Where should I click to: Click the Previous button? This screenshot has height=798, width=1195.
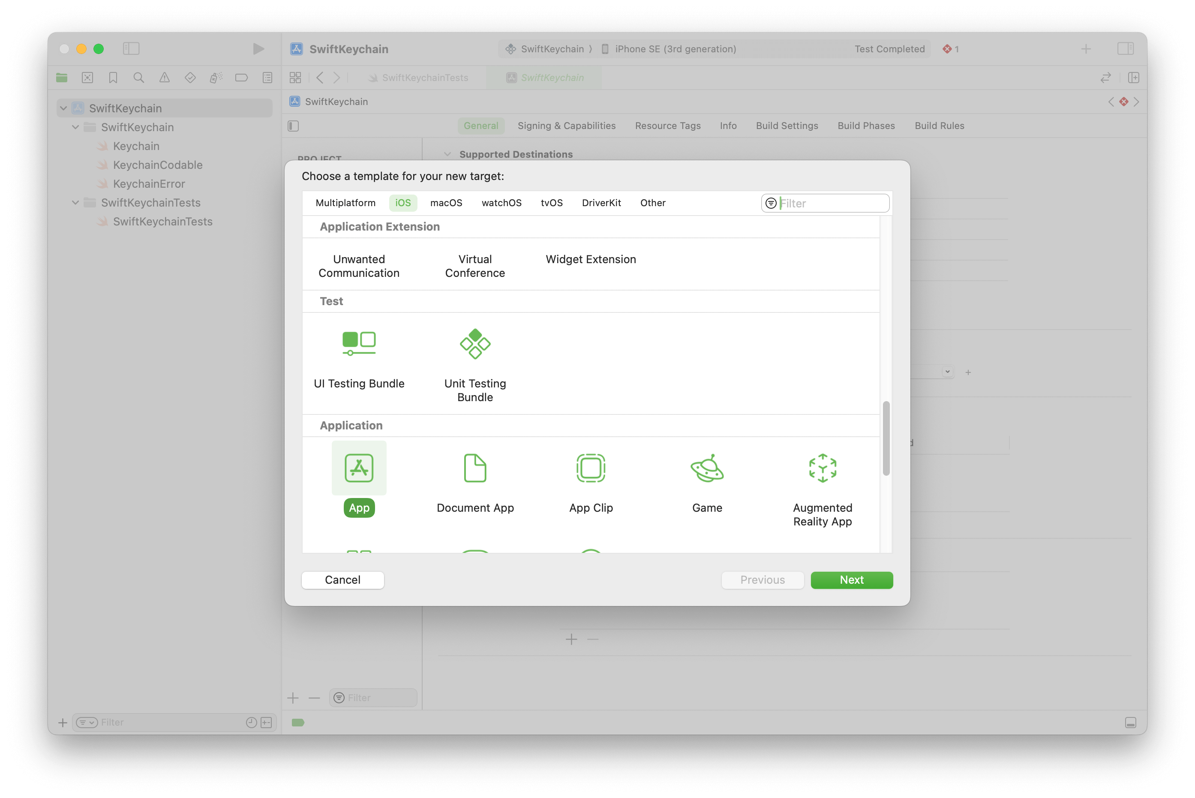point(763,580)
